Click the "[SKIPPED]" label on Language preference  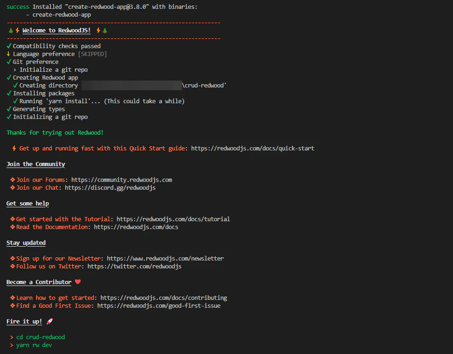[x=92, y=54]
